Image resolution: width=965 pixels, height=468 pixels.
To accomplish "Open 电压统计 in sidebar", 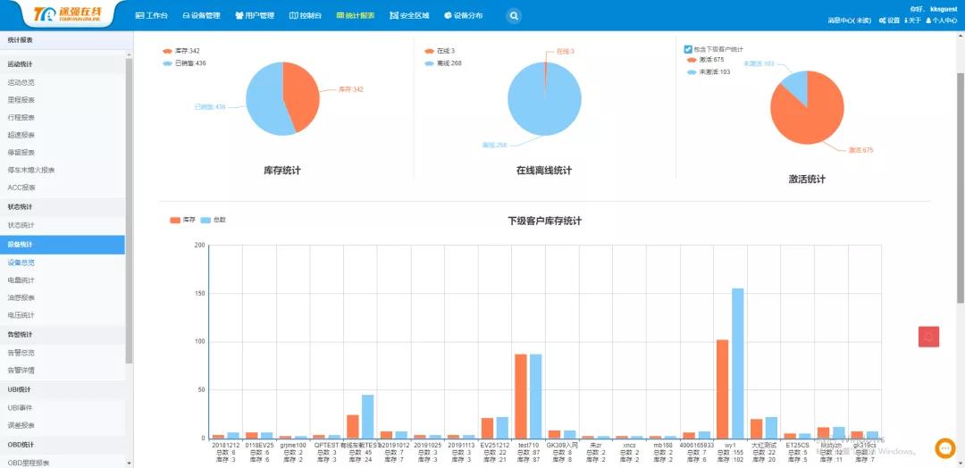I will pos(21,315).
